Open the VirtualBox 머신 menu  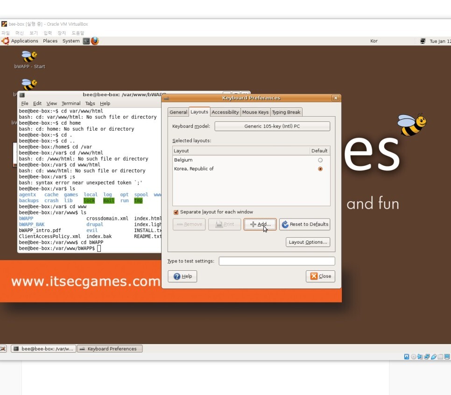click(x=20, y=33)
